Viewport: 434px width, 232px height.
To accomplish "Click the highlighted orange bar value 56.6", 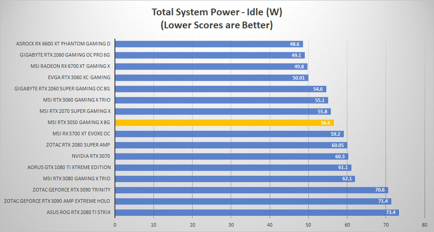I will (x=325, y=123).
